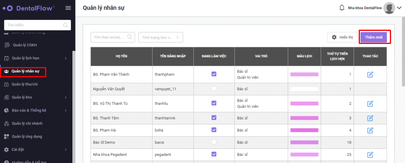Expand Cài đặt submenu arrow
This screenshot has height=163, width=405.
tap(66, 150)
